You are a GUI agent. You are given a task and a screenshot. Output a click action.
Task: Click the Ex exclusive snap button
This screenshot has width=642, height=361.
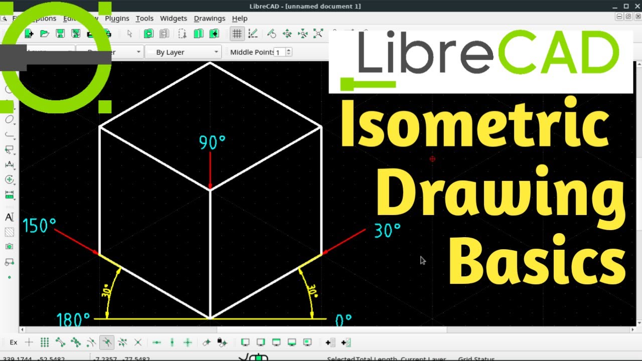click(x=14, y=342)
